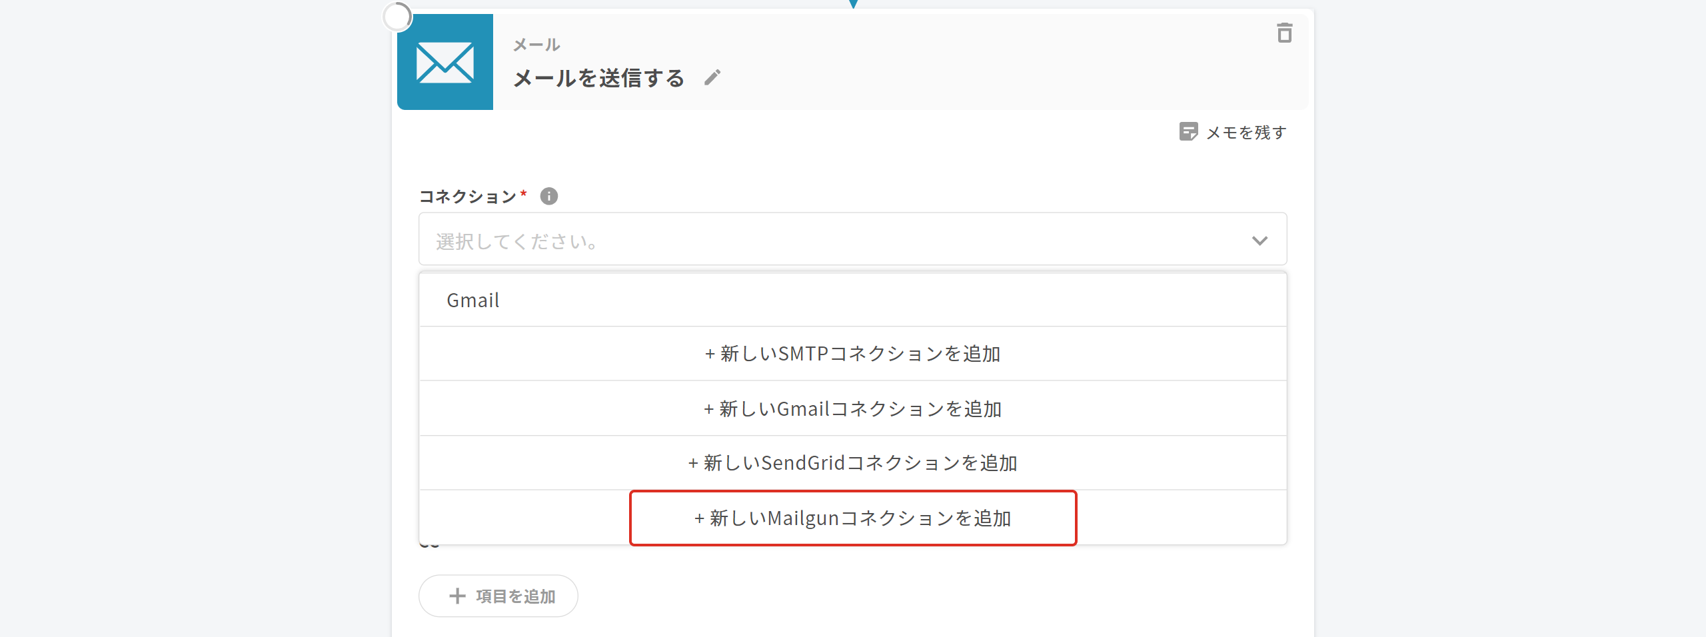Click the メモを残す link
The height and width of the screenshot is (637, 1706).
coord(1246,133)
